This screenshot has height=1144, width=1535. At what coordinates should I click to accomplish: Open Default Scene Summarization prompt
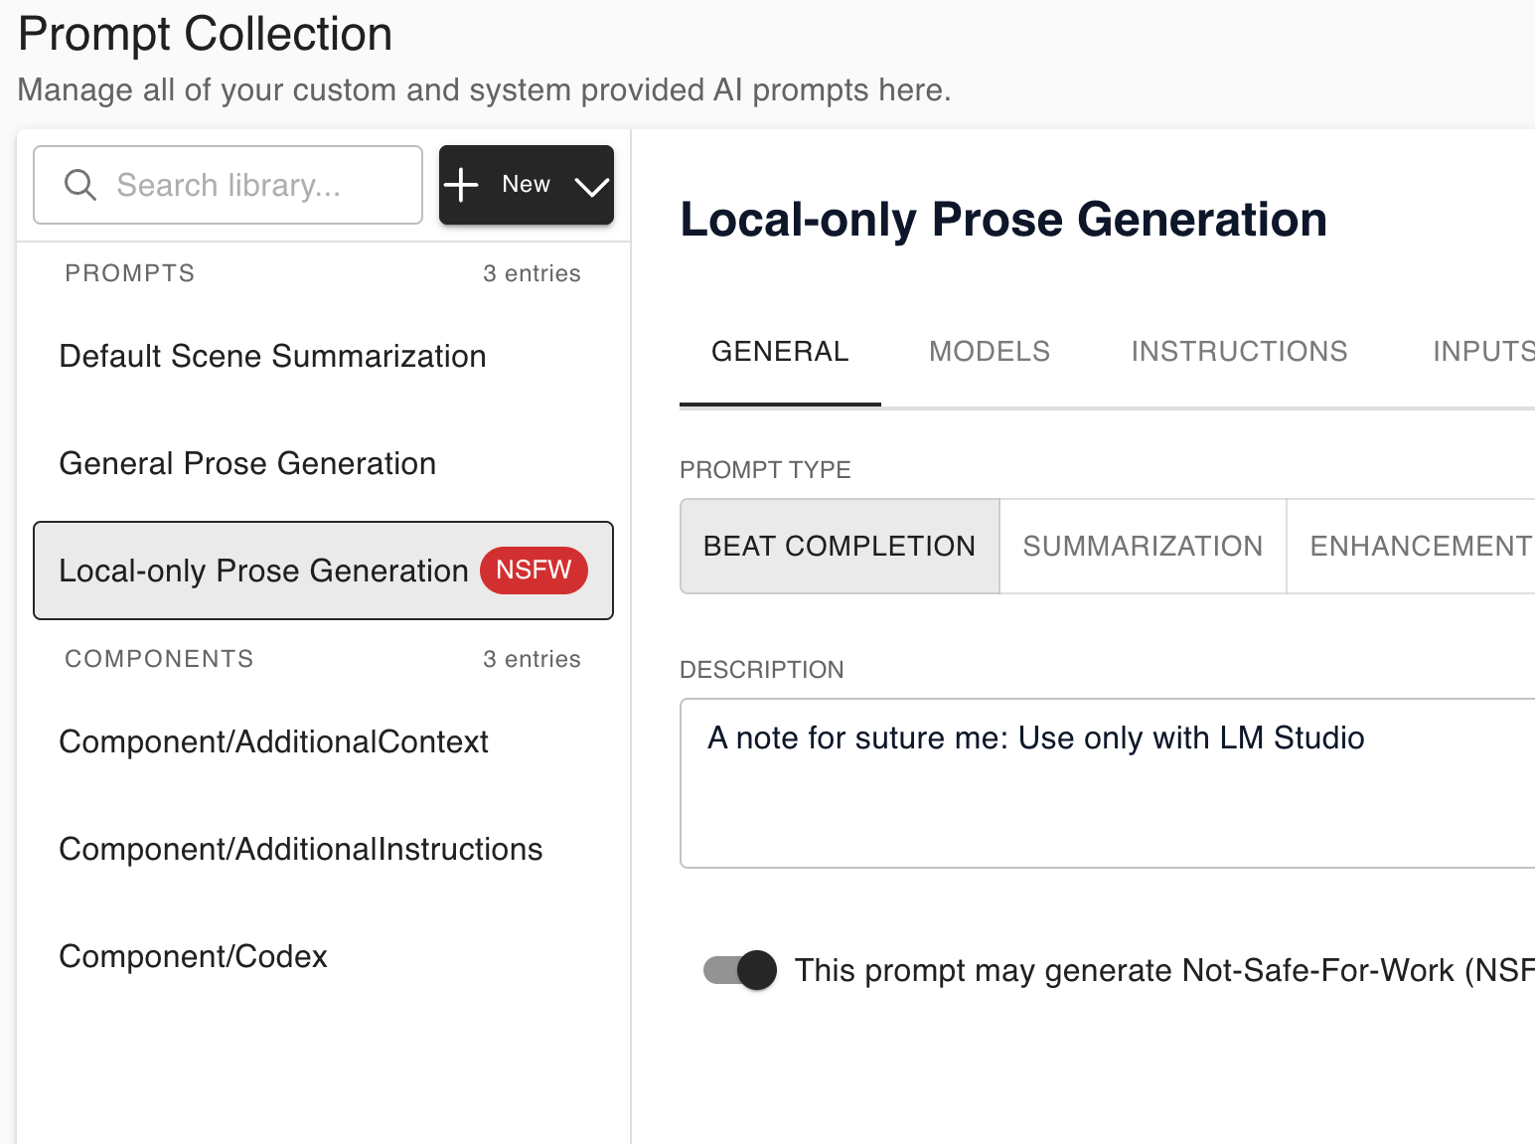point(273,357)
